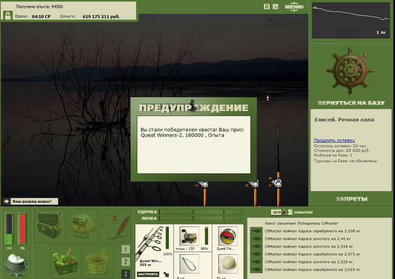The width and height of the screenshot is (395, 279).
Task: Click the money amount 619 175 211 руб.
Action: coord(101,17)
